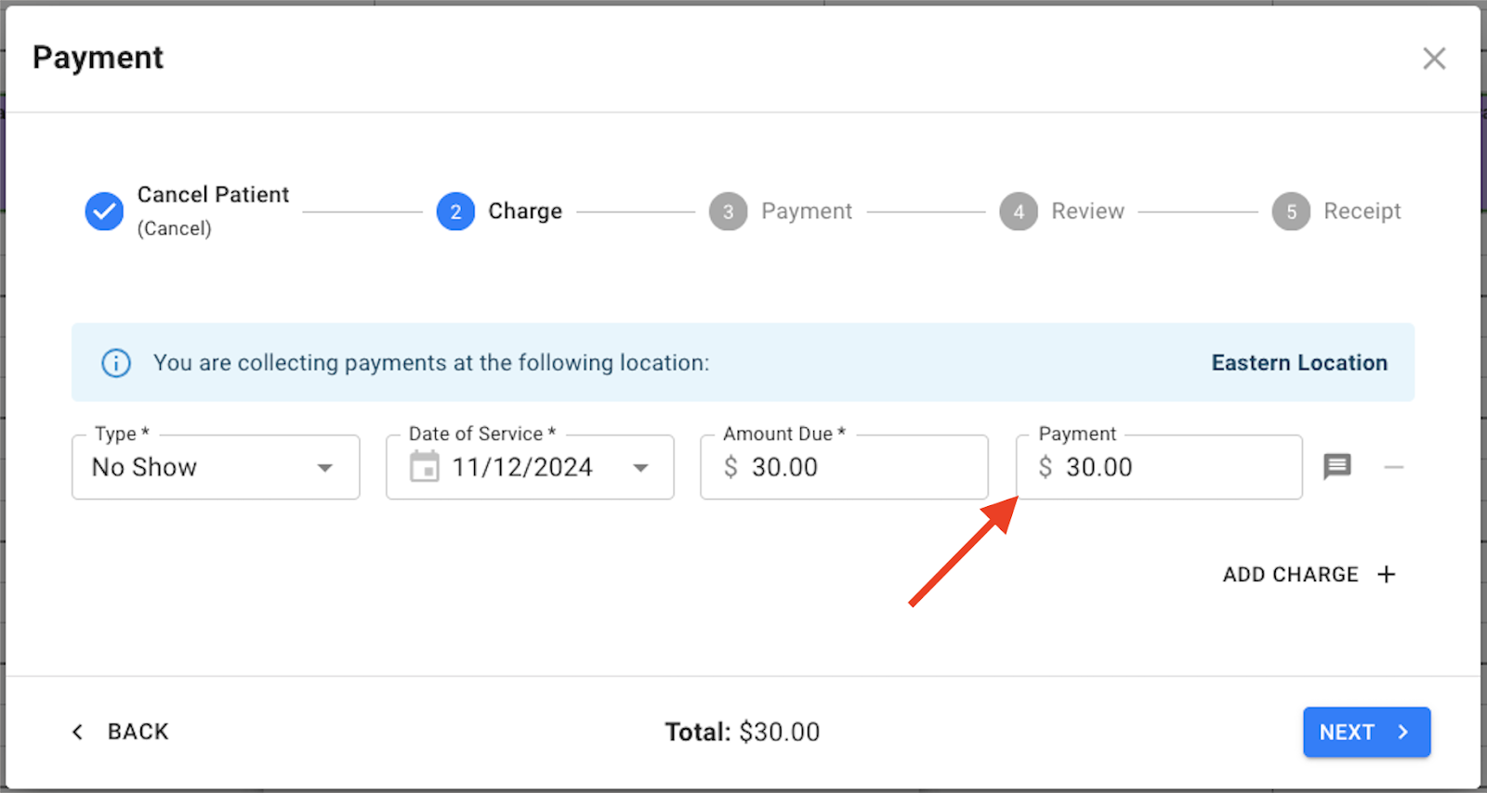Click the Eastern Location label

[x=1298, y=363]
